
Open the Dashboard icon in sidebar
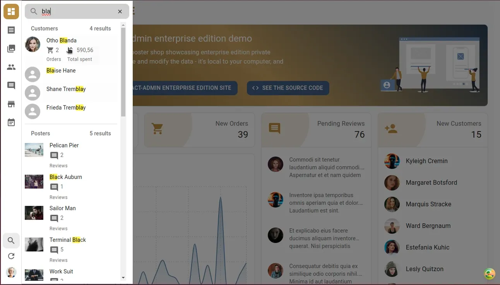coord(11,12)
